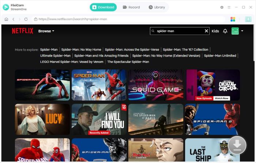Switch to the Record tab
This screenshot has height=163, width=256.
[x=131, y=7]
